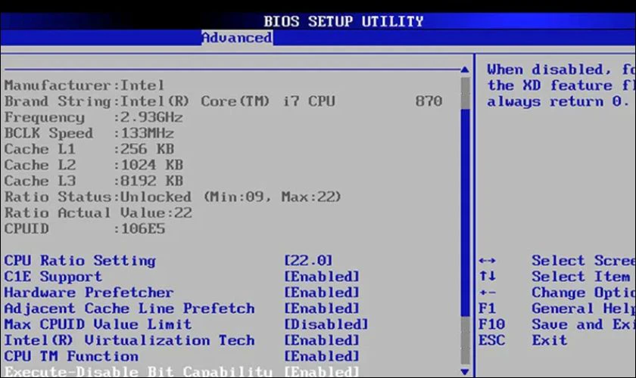
Task: Click the Cache L3 :8192 KB line
Action: 93,181
